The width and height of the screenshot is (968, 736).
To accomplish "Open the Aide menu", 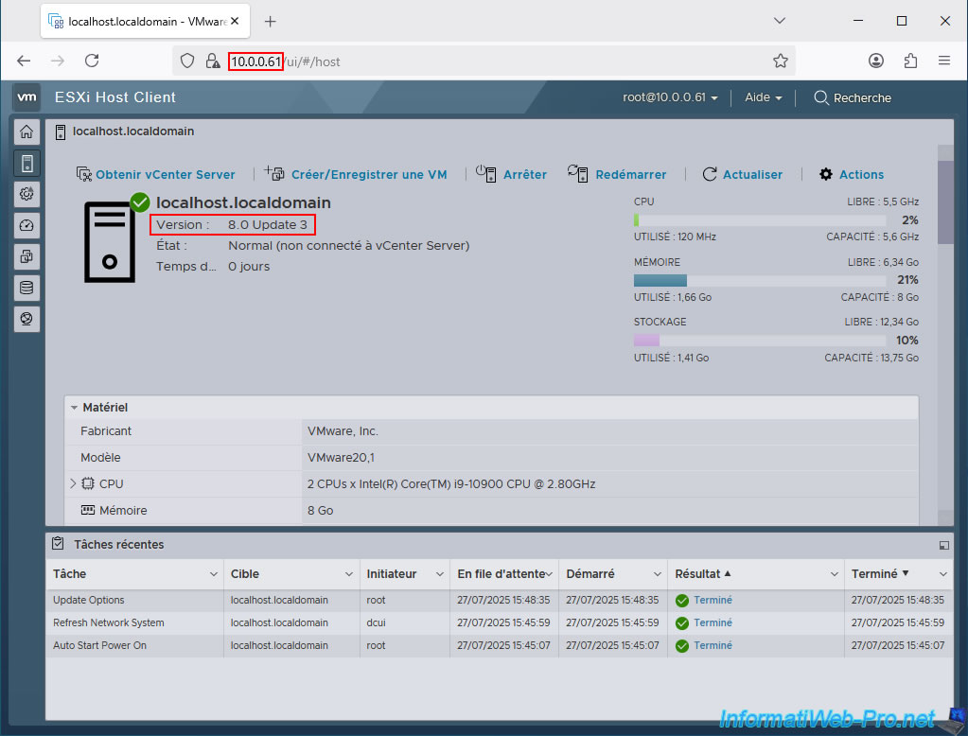I will [x=763, y=97].
